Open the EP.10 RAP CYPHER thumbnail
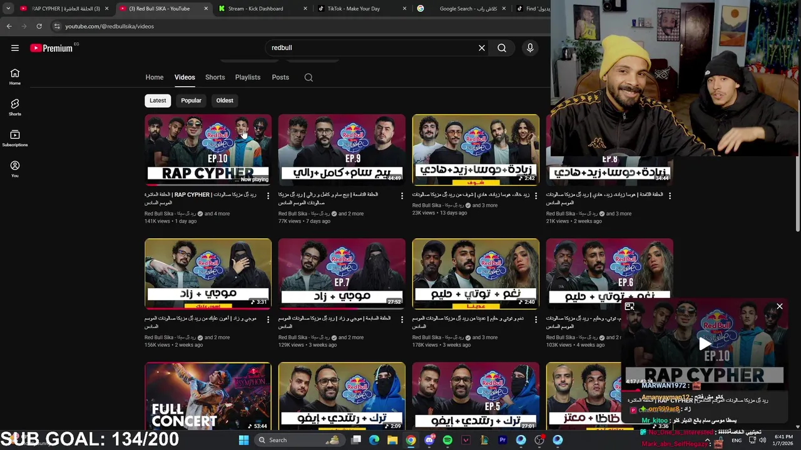 (208, 150)
